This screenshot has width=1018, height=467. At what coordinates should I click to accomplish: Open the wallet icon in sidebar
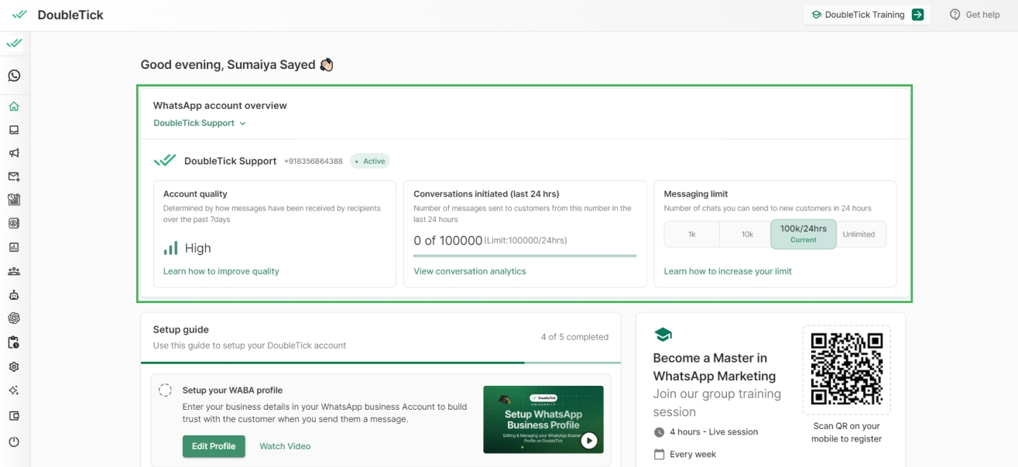point(14,416)
